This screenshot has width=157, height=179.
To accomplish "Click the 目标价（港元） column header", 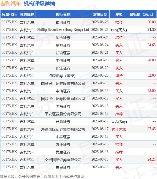I will (x=142, y=14).
